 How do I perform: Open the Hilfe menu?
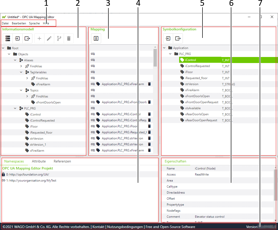point(46,23)
